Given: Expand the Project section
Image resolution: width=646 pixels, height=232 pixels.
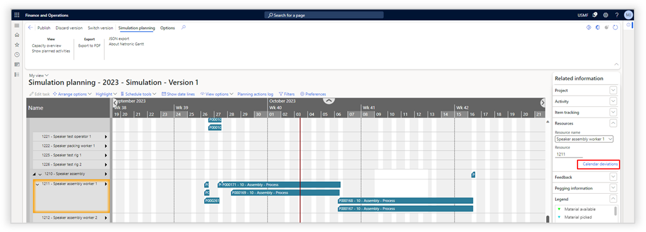Looking at the screenshot, I should coord(613,90).
